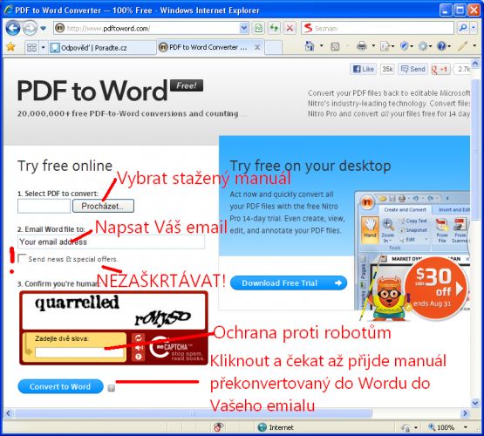The width and height of the screenshot is (484, 436).
Task: Click the Free! badge next to title
Action: pyautogui.click(x=187, y=85)
